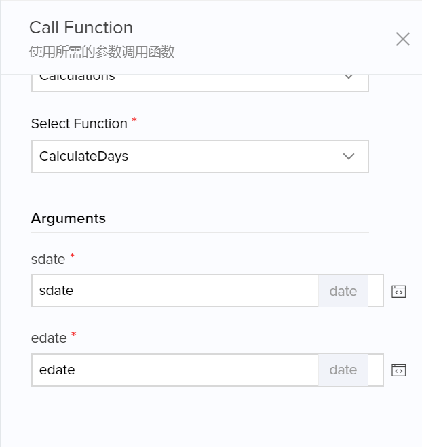The image size is (422, 447).
Task: Open expression editor for sdate argument
Action: (399, 292)
